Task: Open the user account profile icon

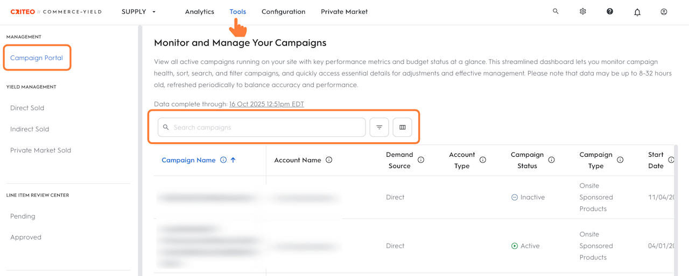Action: pos(664,11)
